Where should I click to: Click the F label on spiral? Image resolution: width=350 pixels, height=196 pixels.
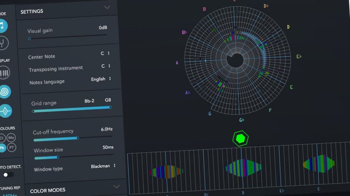pos(270,110)
